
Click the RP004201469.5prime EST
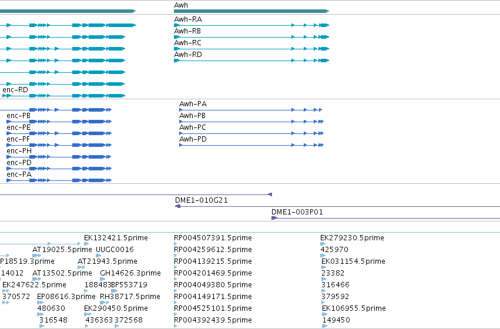coord(213,273)
